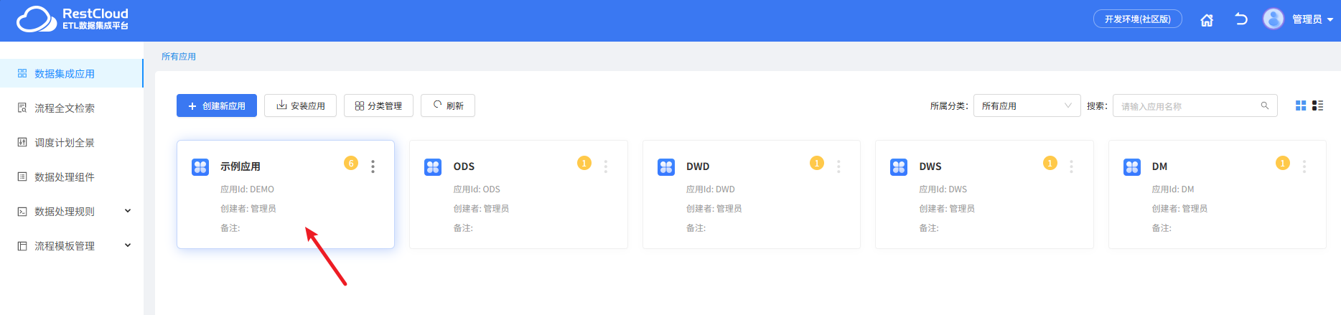Image resolution: width=1341 pixels, height=315 pixels.
Task: Open more options for 示例应用
Action: tap(373, 166)
